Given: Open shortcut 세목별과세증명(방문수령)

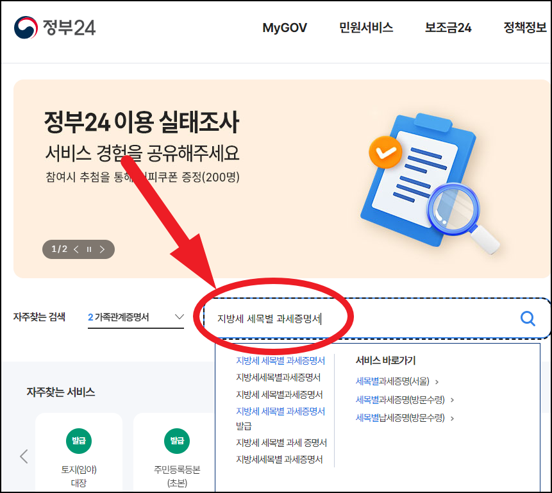Looking at the screenshot, I should point(400,399).
